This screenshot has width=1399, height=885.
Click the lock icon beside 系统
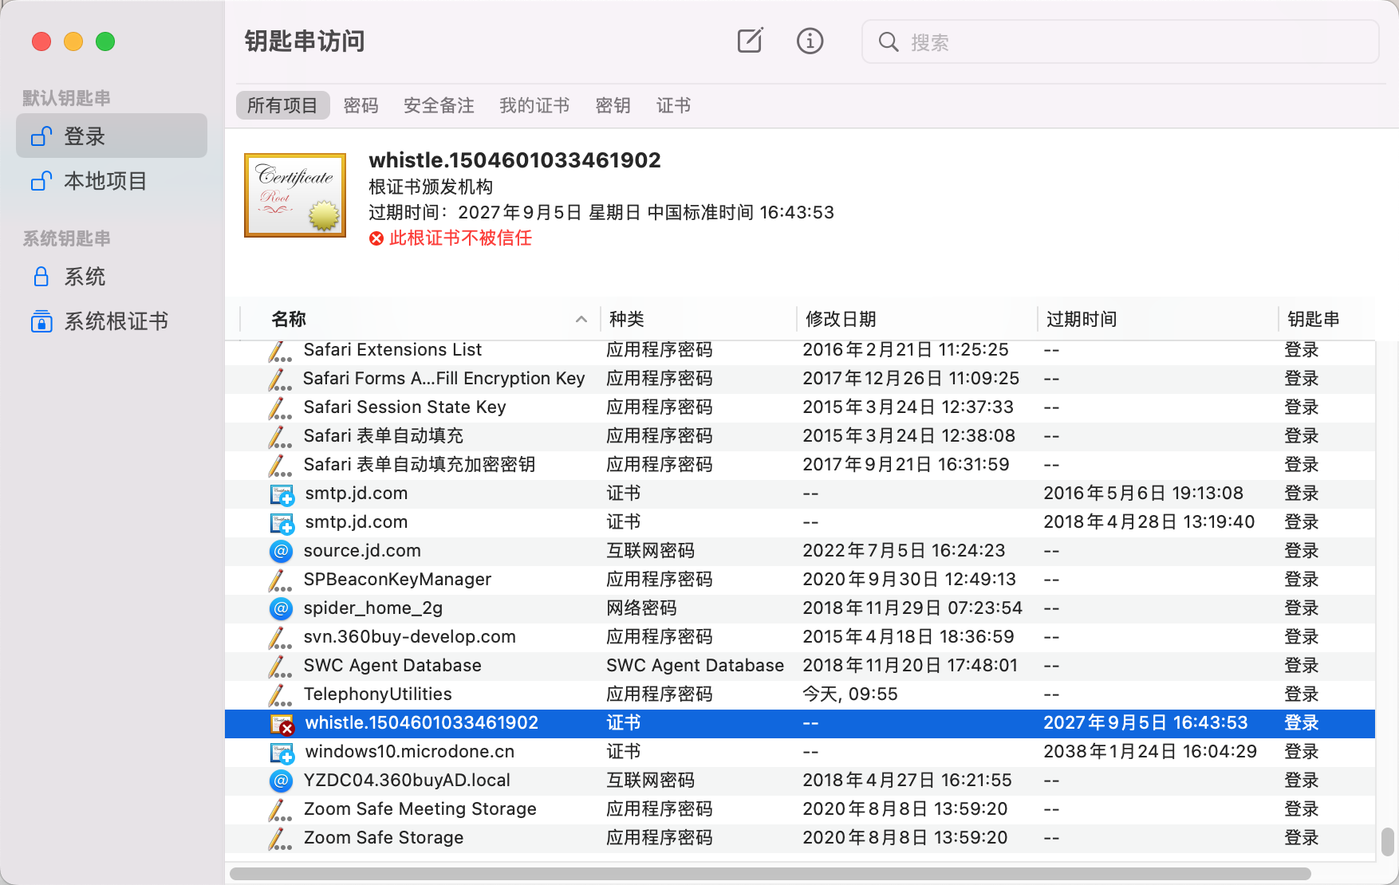(41, 277)
